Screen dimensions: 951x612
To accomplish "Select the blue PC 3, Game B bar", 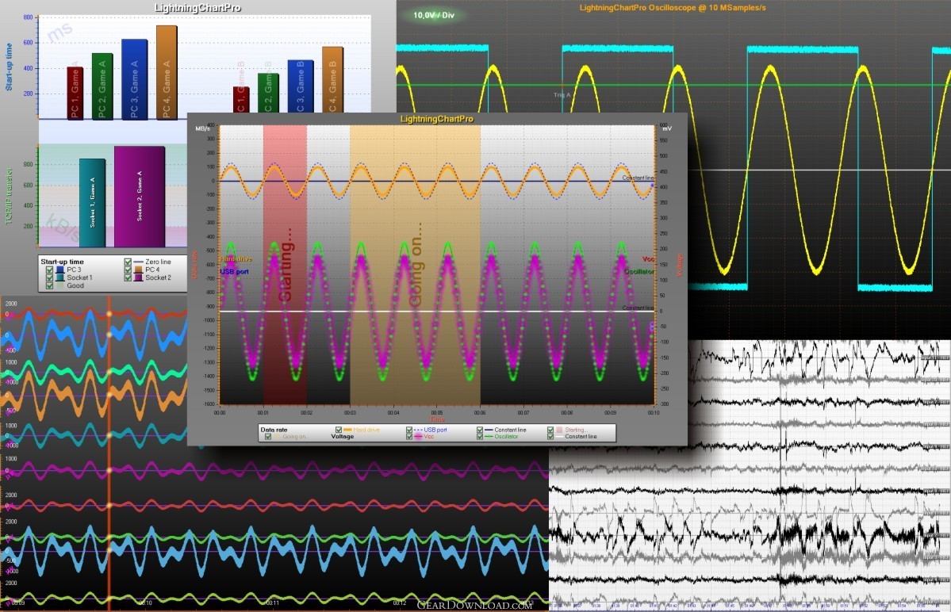I will point(301,86).
